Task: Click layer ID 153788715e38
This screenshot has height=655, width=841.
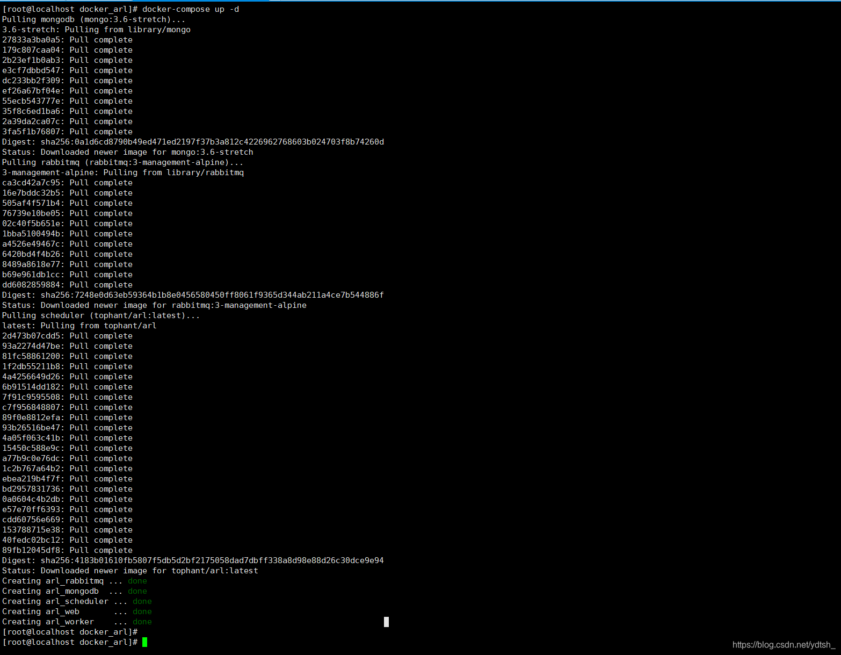Action: point(31,530)
